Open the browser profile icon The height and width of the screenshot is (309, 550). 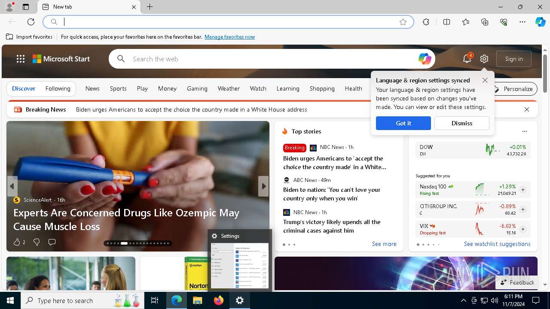pyautogui.click(x=9, y=7)
